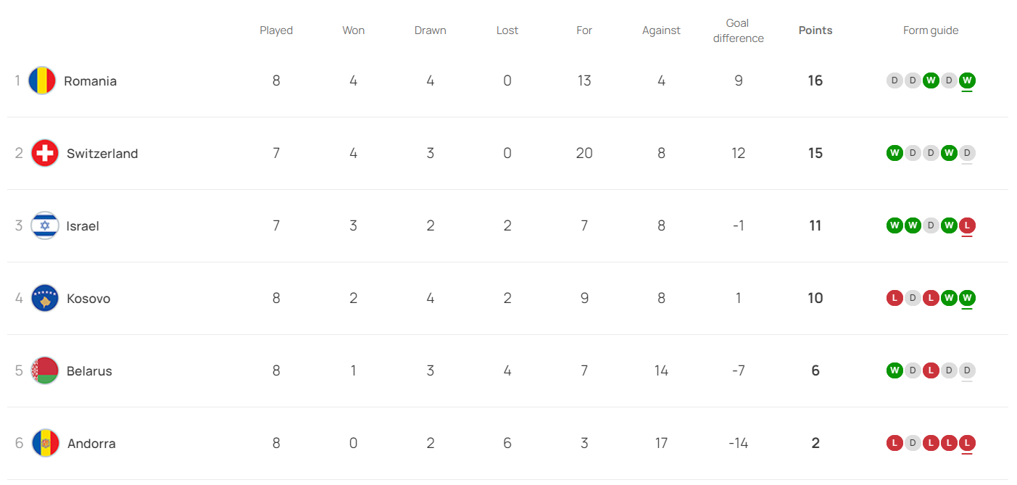Click Kosovo's last underlined win badge

[x=966, y=298]
